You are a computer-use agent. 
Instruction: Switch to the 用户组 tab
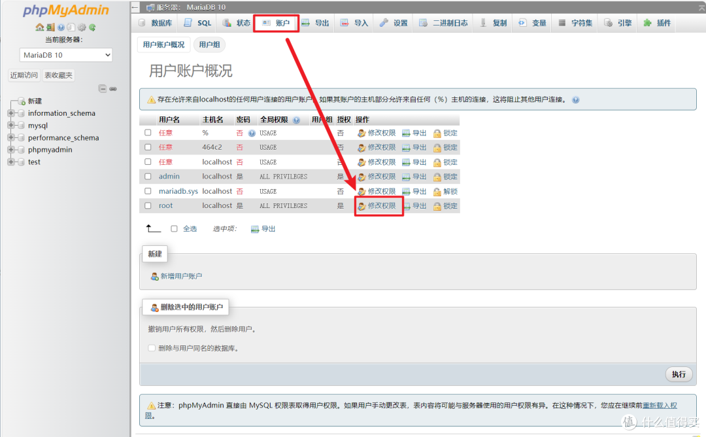tap(209, 44)
